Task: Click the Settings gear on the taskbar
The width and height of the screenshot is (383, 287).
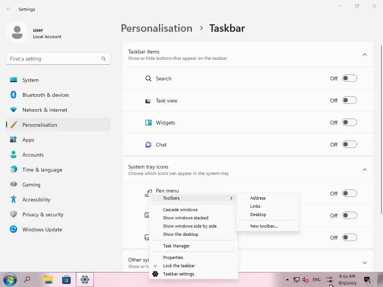Action: (85, 280)
